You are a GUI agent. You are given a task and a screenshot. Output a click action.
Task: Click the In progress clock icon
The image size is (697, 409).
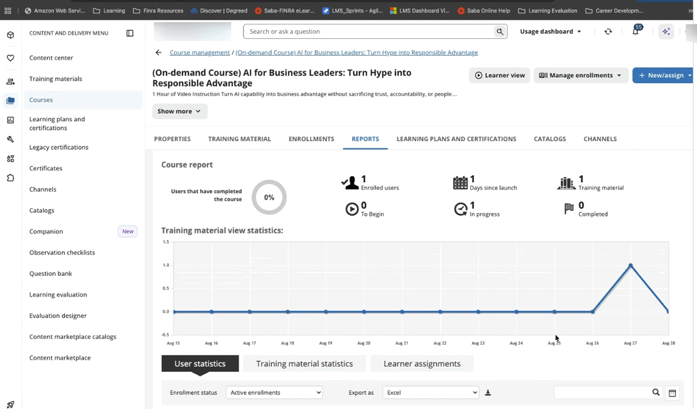pos(461,209)
